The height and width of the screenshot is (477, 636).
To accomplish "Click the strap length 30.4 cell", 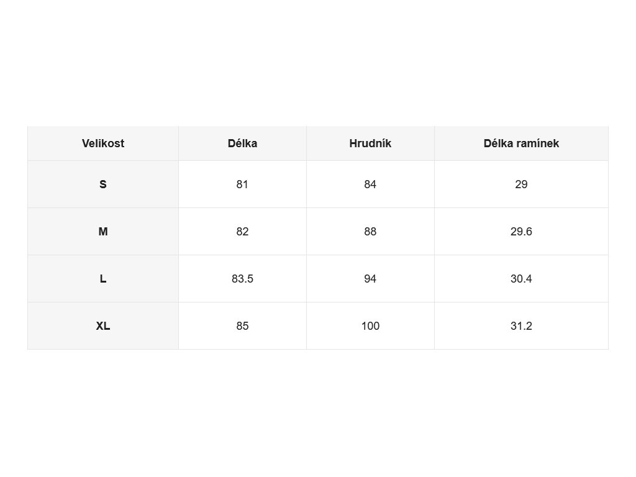I will coord(521,279).
